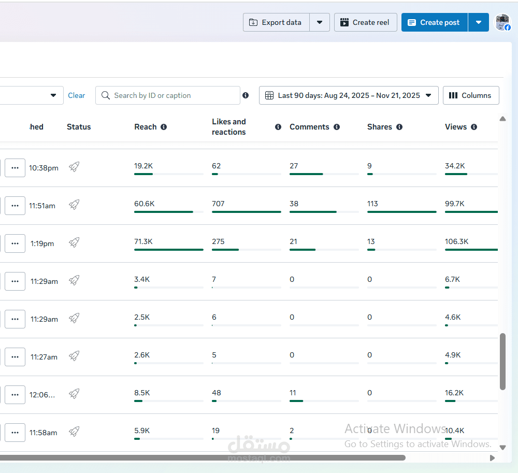Viewport: 518px width, 473px height.
Task: Click the info icon beside search field
Action: [x=246, y=95]
